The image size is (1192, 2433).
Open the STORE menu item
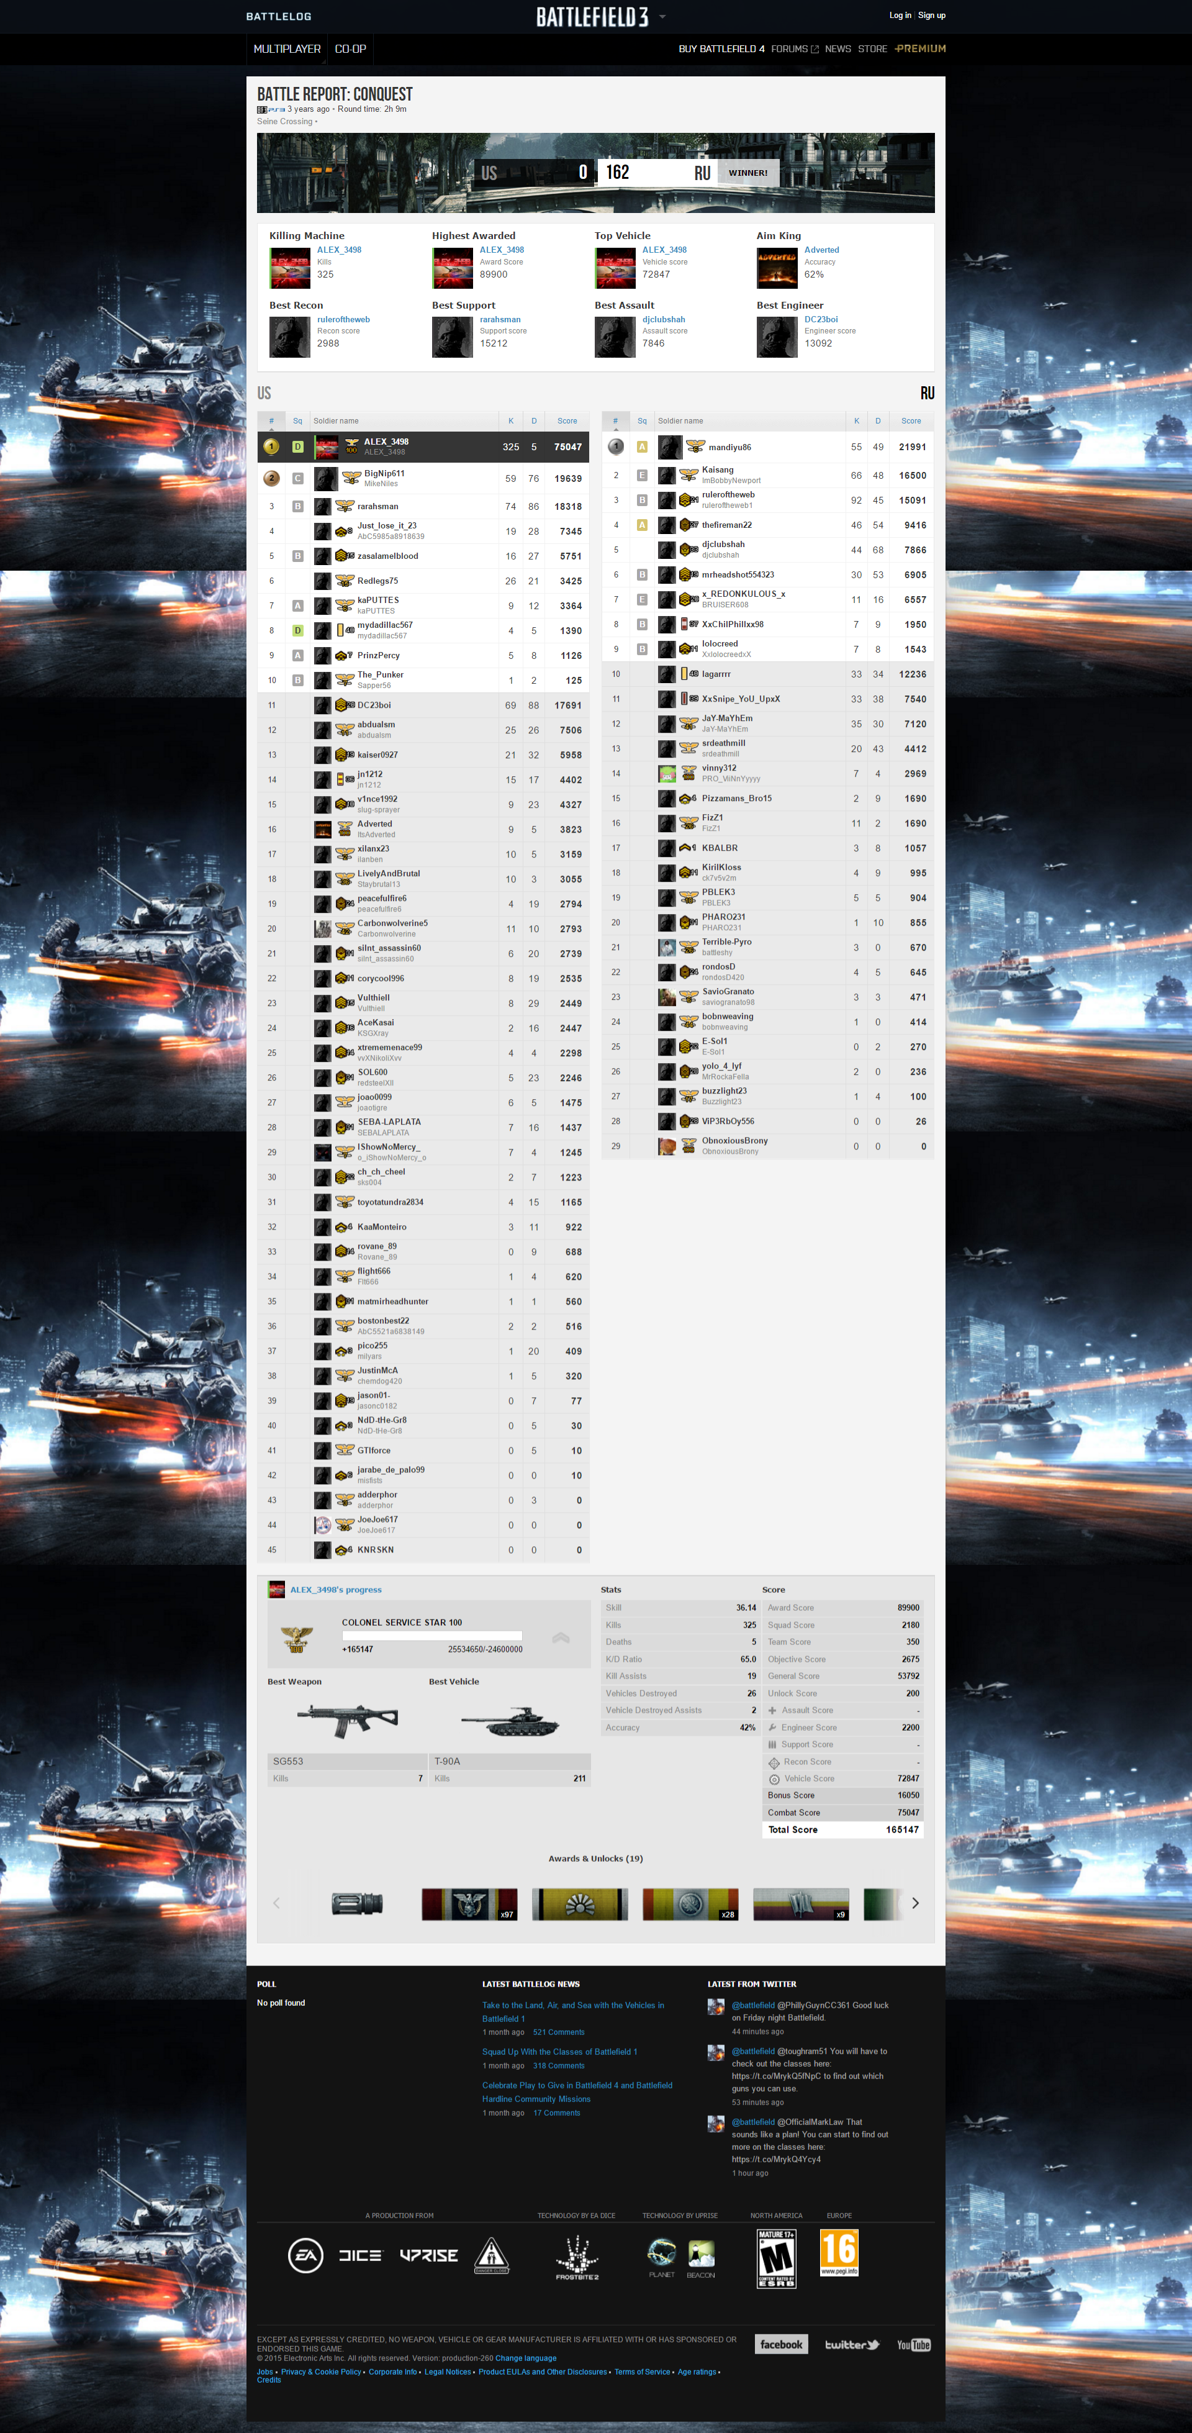872,49
